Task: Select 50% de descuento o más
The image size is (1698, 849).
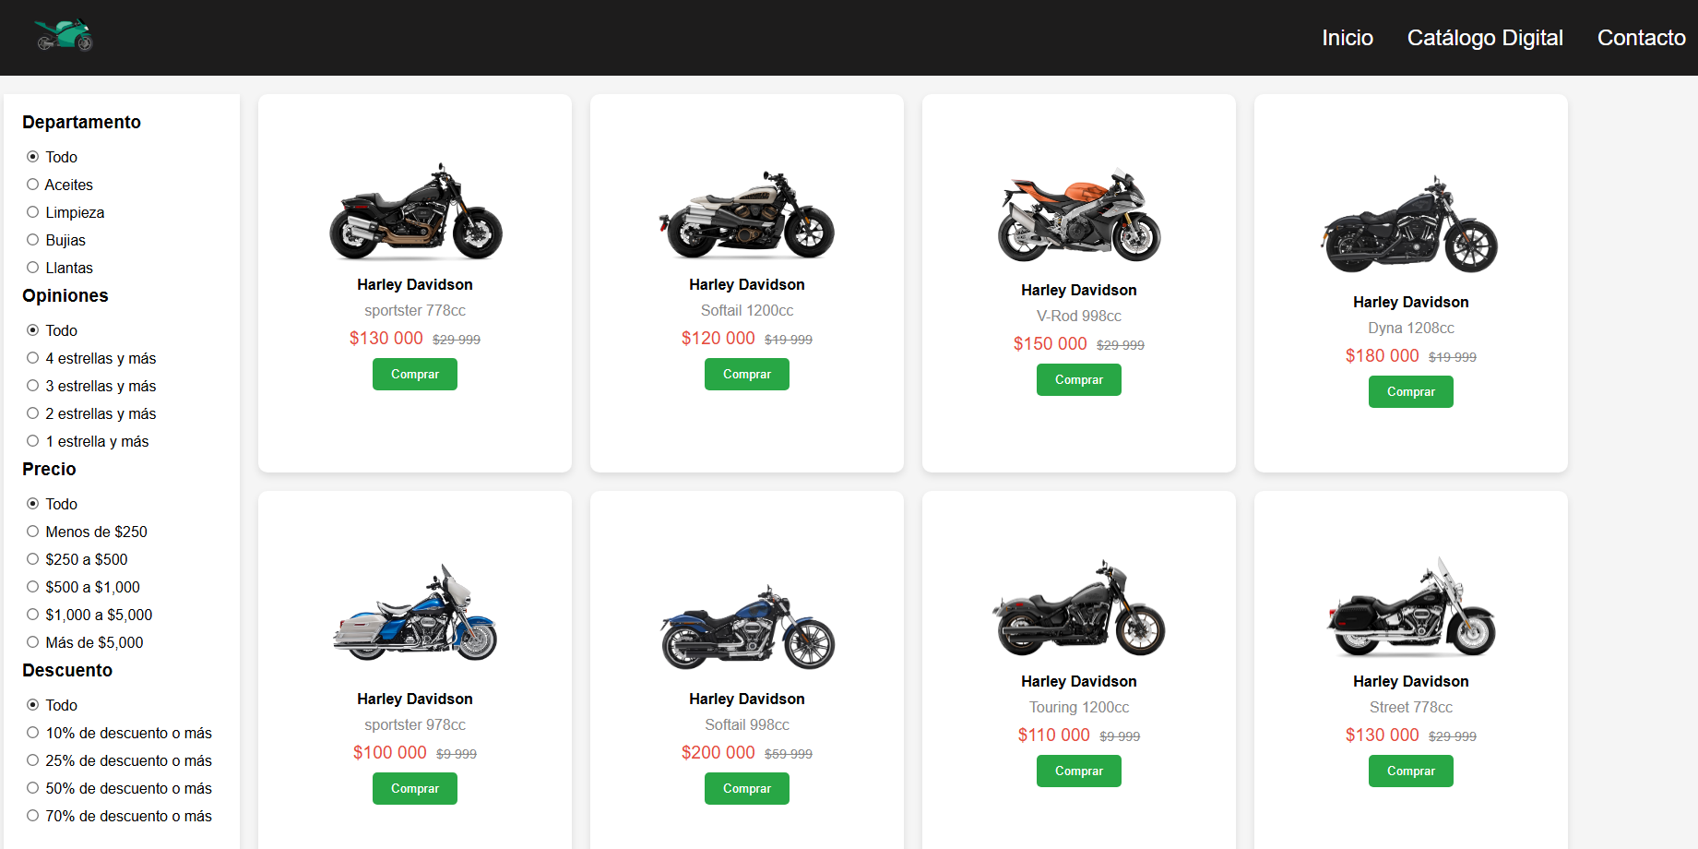Action: (x=33, y=788)
